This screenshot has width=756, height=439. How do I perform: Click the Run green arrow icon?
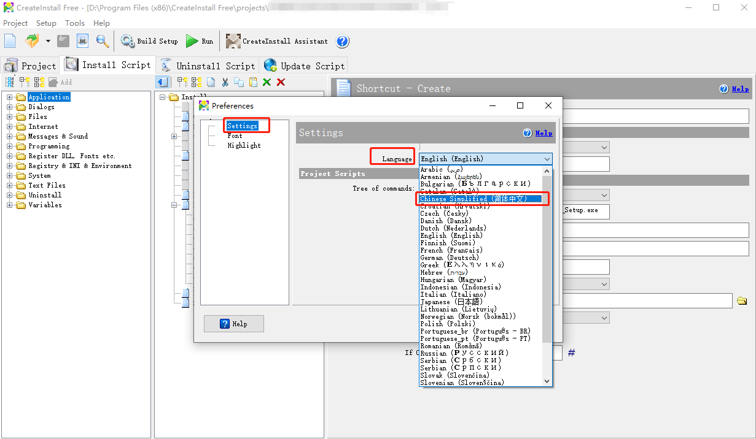(x=191, y=41)
